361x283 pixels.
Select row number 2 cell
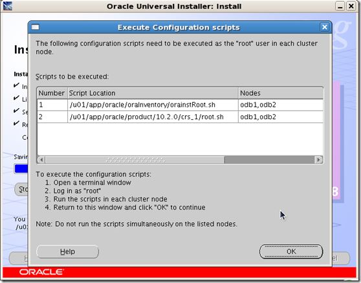52,117
